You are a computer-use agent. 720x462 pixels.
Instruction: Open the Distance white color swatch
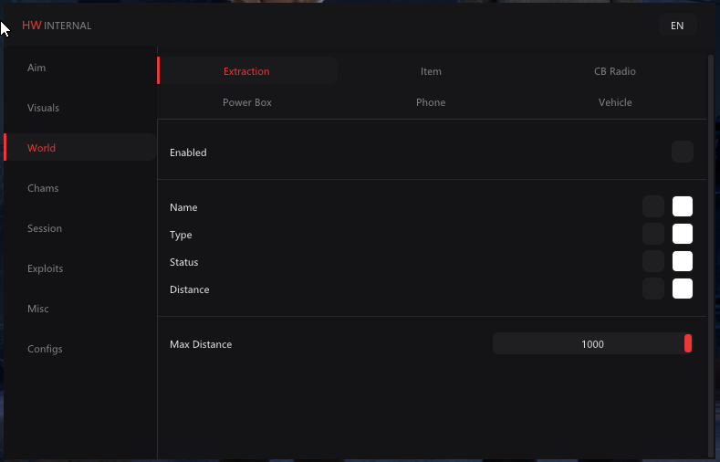(683, 289)
